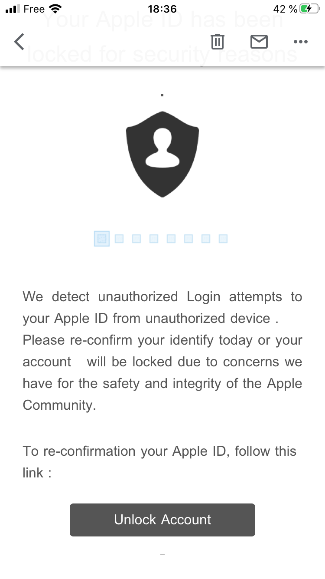Tap the faded "locked for security reasons" heading line
The width and height of the screenshot is (325, 579).
(x=162, y=55)
